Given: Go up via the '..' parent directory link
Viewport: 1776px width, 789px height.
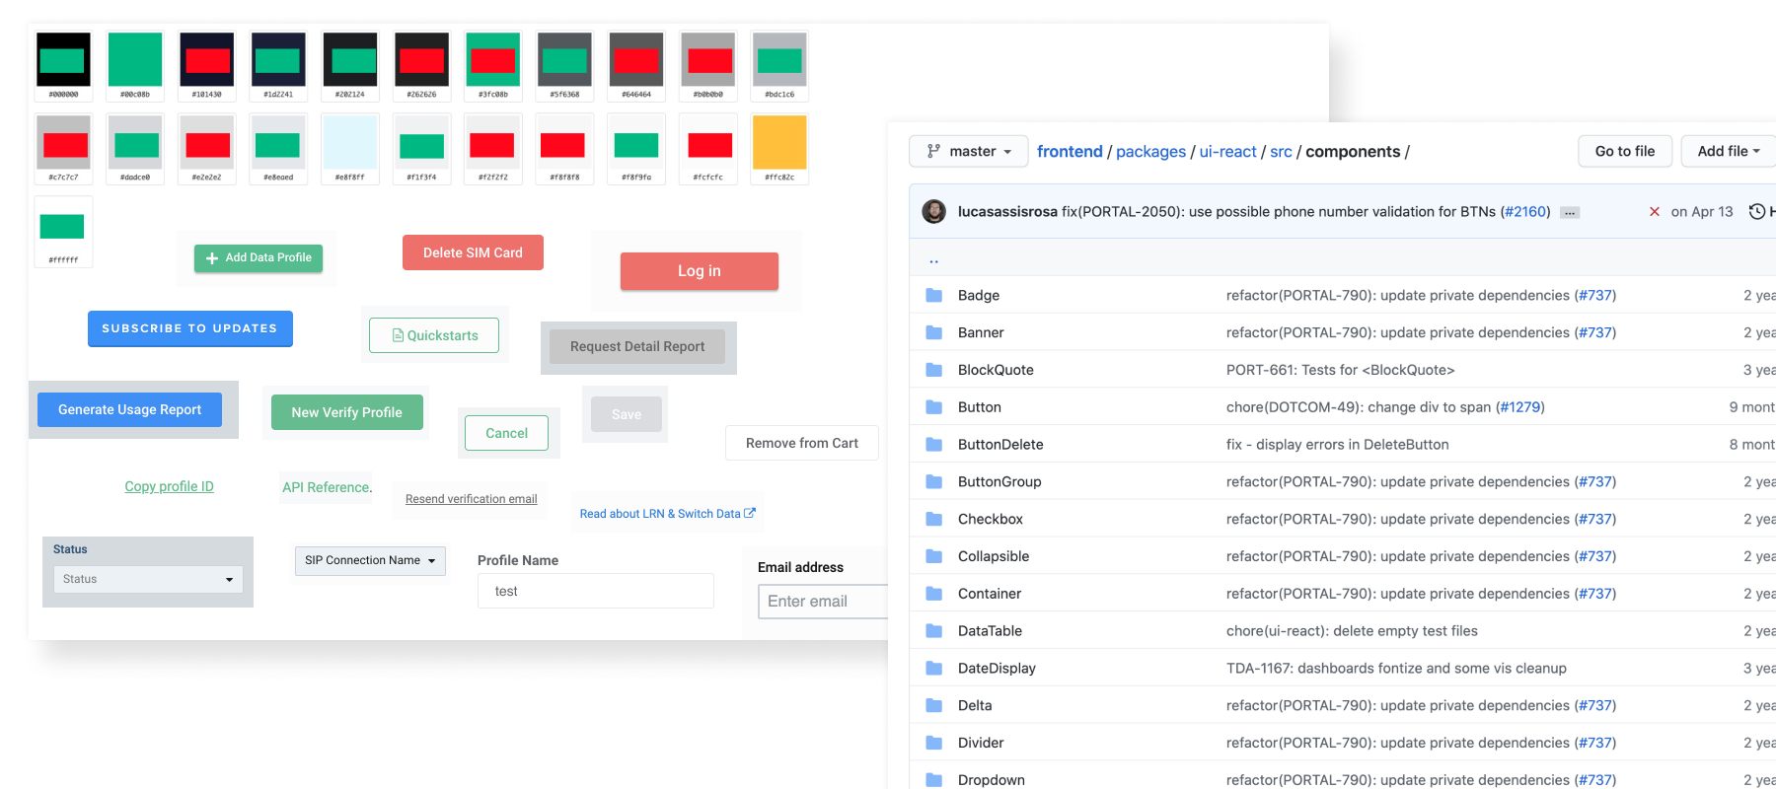Looking at the screenshot, I should pos(933,260).
